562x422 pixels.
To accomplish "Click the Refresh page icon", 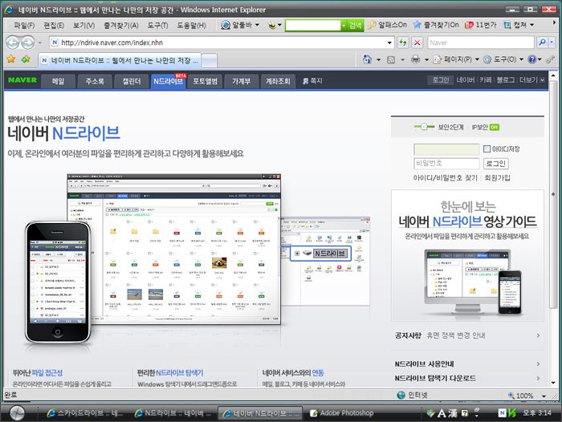I will 403,43.
